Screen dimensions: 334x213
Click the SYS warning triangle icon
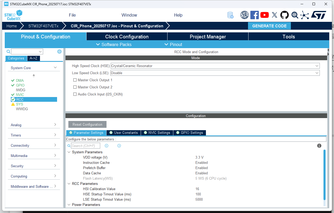[13, 104]
